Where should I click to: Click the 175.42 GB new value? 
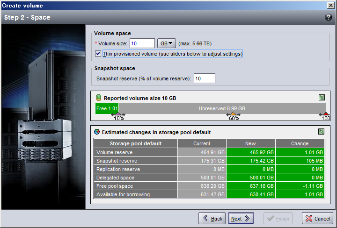250,161
